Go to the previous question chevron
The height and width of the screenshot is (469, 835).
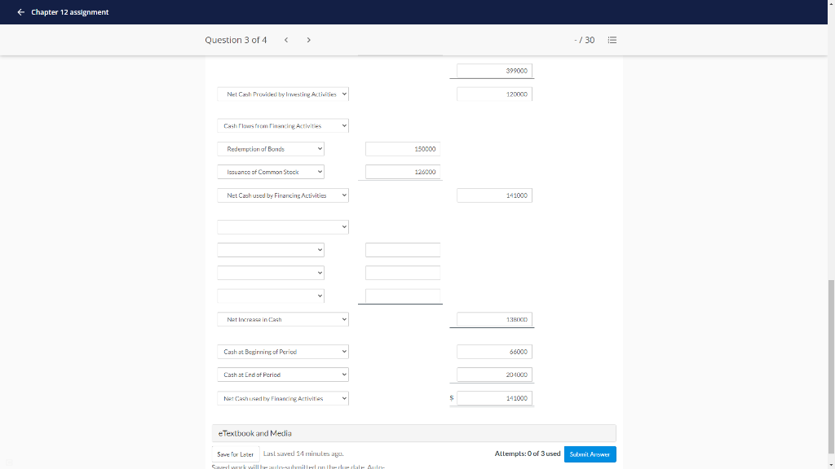point(286,40)
